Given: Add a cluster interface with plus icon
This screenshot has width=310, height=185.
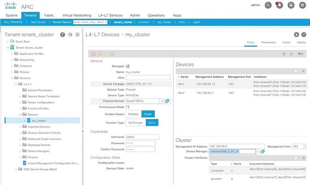Looking at the screenshot, I should (x=304, y=158).
